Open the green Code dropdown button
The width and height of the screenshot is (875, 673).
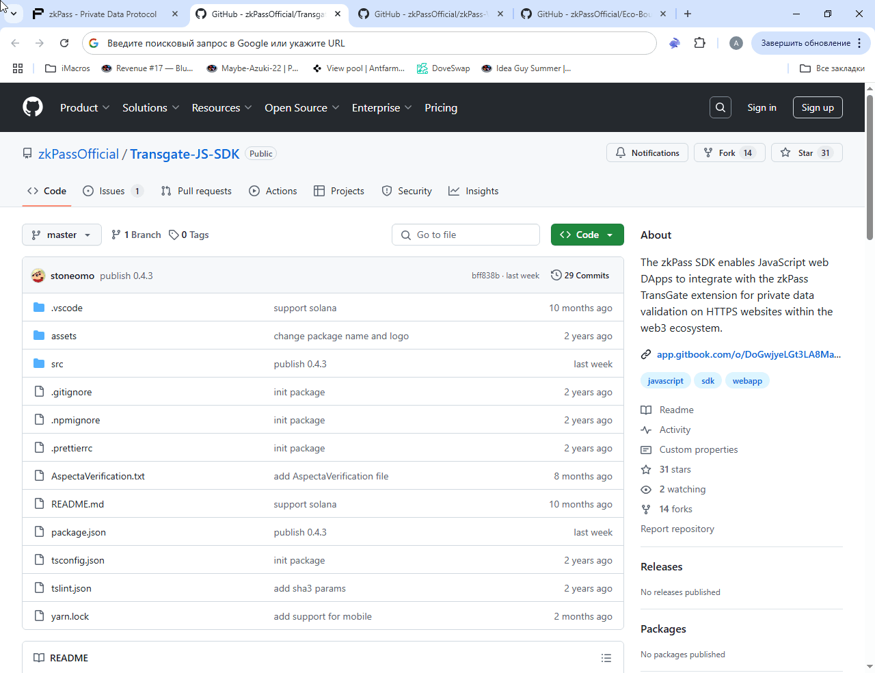coord(587,235)
